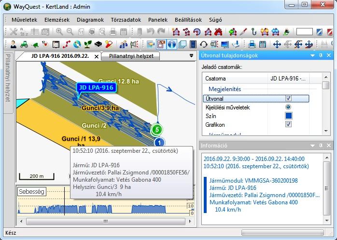The image size is (337, 240).
Task: Click the blue Szín color swatch
Action: (x=288, y=116)
